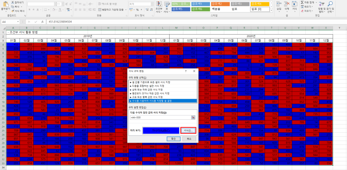The height and width of the screenshot is (170, 347).
Task: Click the AutoSum (자동 합계) sigma icon
Action: pos(302,2)
